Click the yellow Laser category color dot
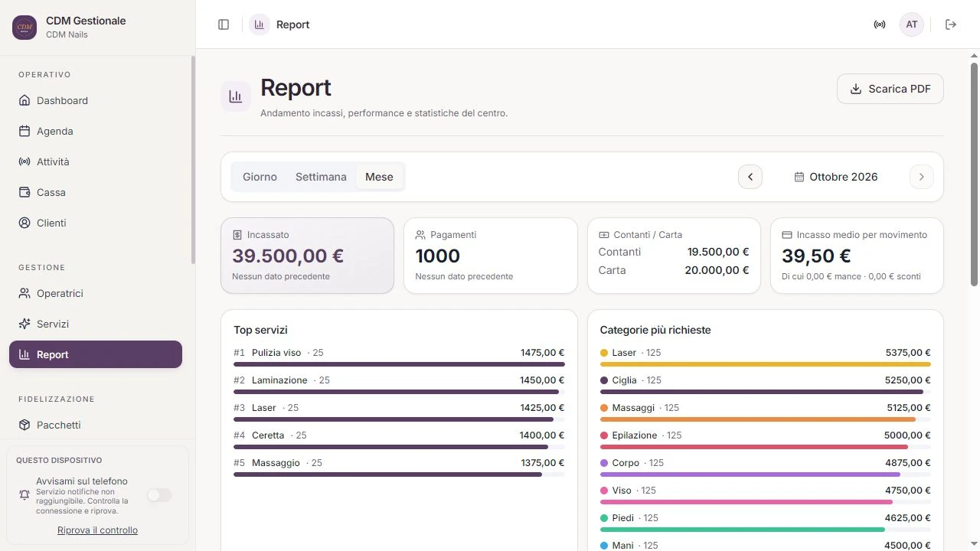The height and width of the screenshot is (551, 980). (x=604, y=353)
